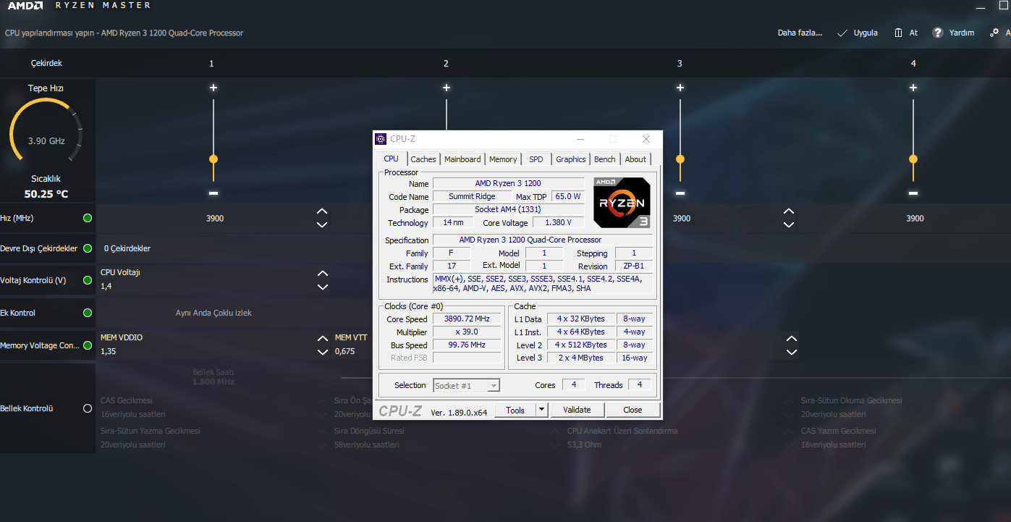Decrease core 3 speed with minus icon
The width and height of the screenshot is (1011, 522).
tap(680, 193)
